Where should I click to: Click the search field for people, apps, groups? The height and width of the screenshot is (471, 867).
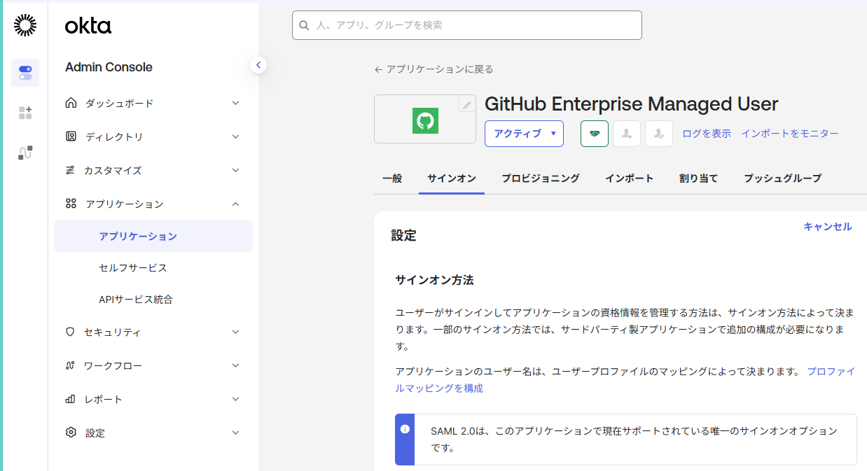(x=467, y=25)
